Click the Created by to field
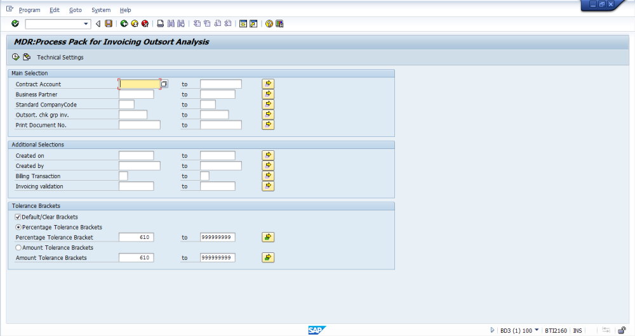635x336 pixels. (x=221, y=165)
